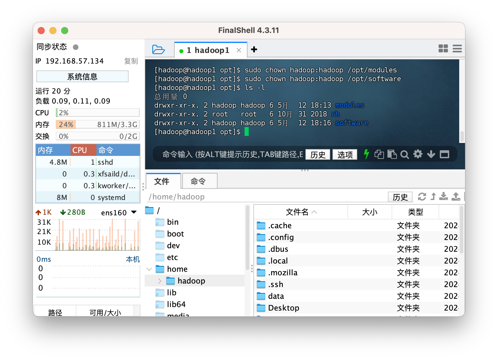Click the Desktop folder icon in list
Viewport: 498px width, 360px height.
tap(261, 308)
